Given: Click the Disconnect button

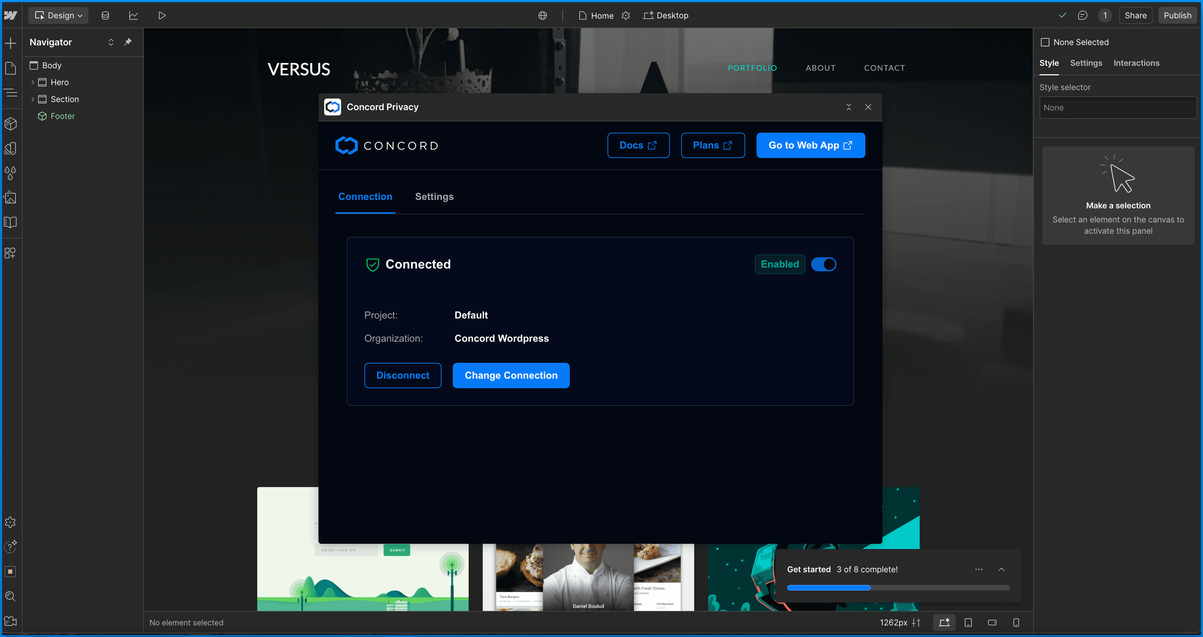Looking at the screenshot, I should (402, 376).
